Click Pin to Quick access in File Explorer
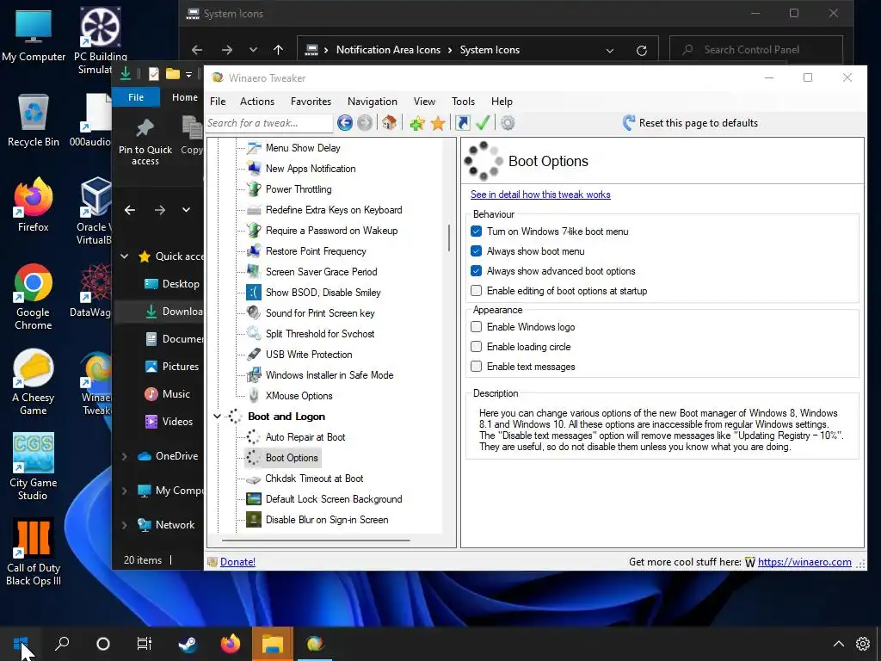 point(145,142)
